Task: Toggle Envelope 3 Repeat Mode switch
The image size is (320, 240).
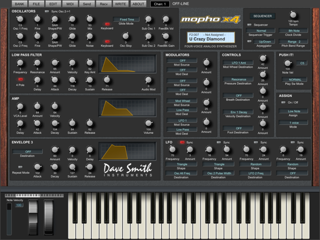Action: (20, 167)
